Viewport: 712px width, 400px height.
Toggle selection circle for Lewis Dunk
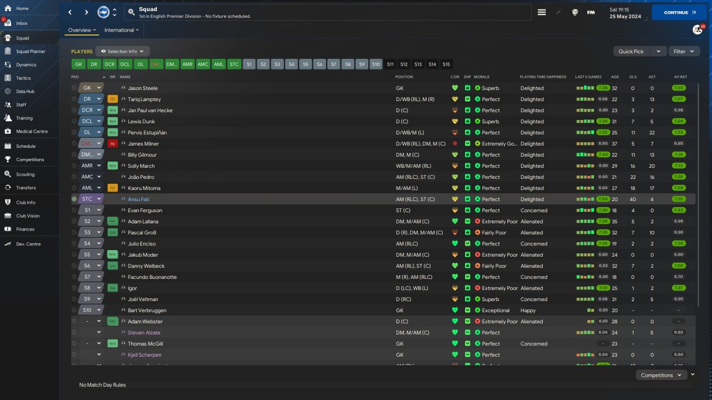point(75,121)
